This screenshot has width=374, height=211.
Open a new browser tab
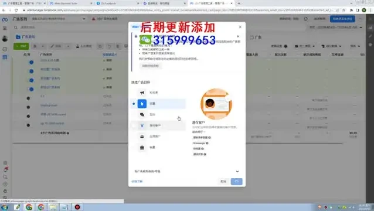click(239, 4)
